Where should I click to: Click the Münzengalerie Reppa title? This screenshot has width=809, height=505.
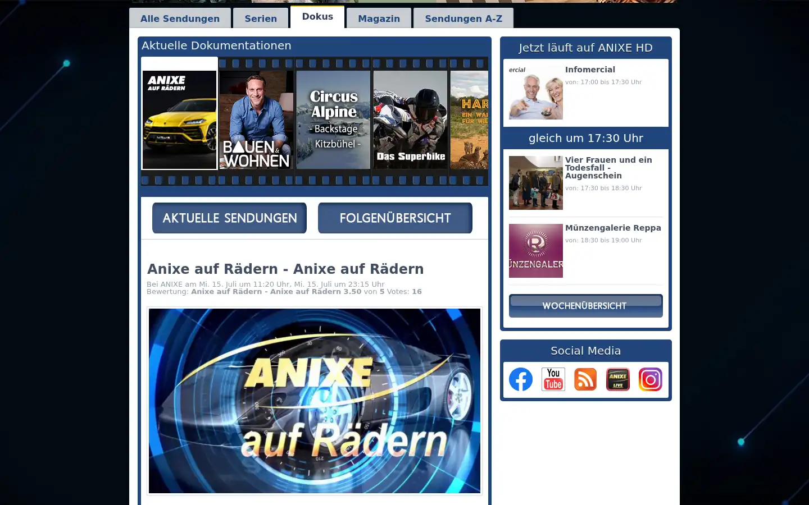(x=613, y=228)
